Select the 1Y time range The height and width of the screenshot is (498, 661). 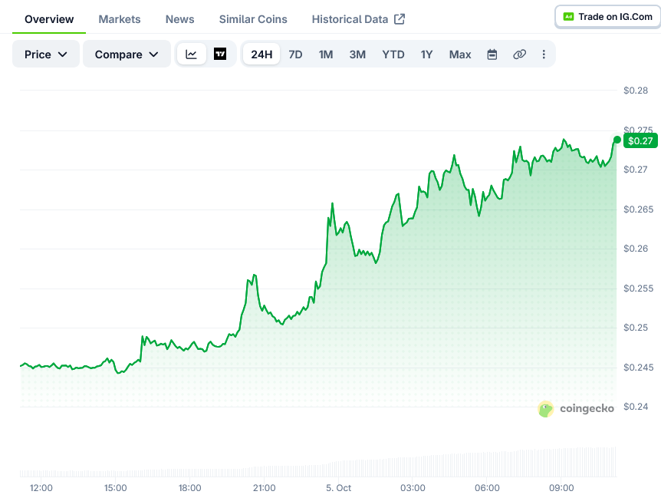426,54
